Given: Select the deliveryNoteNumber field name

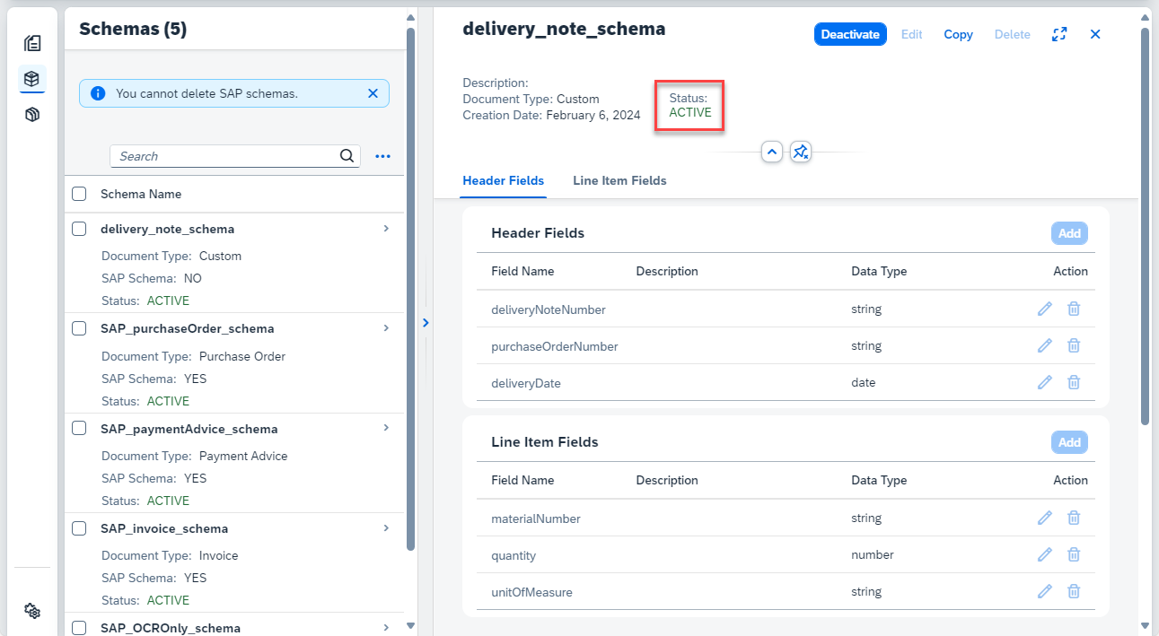Looking at the screenshot, I should point(549,309).
